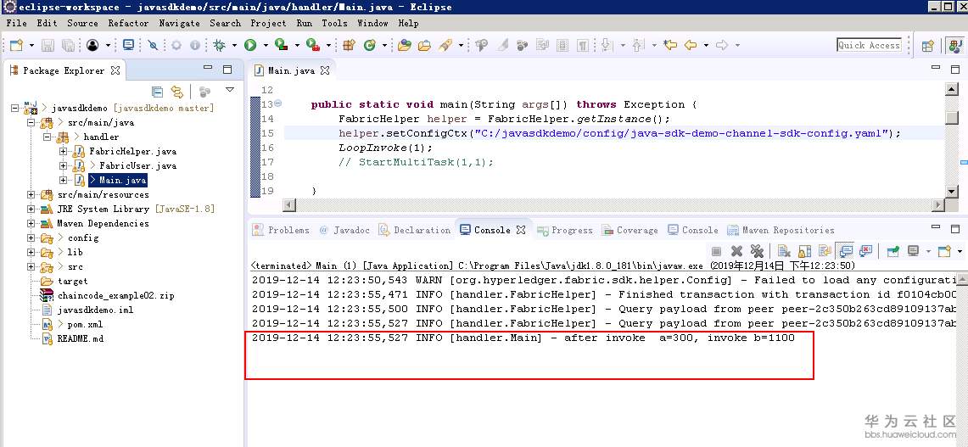Open the Debug button dropdown arrow
The width and height of the screenshot is (968, 447).
234,45
